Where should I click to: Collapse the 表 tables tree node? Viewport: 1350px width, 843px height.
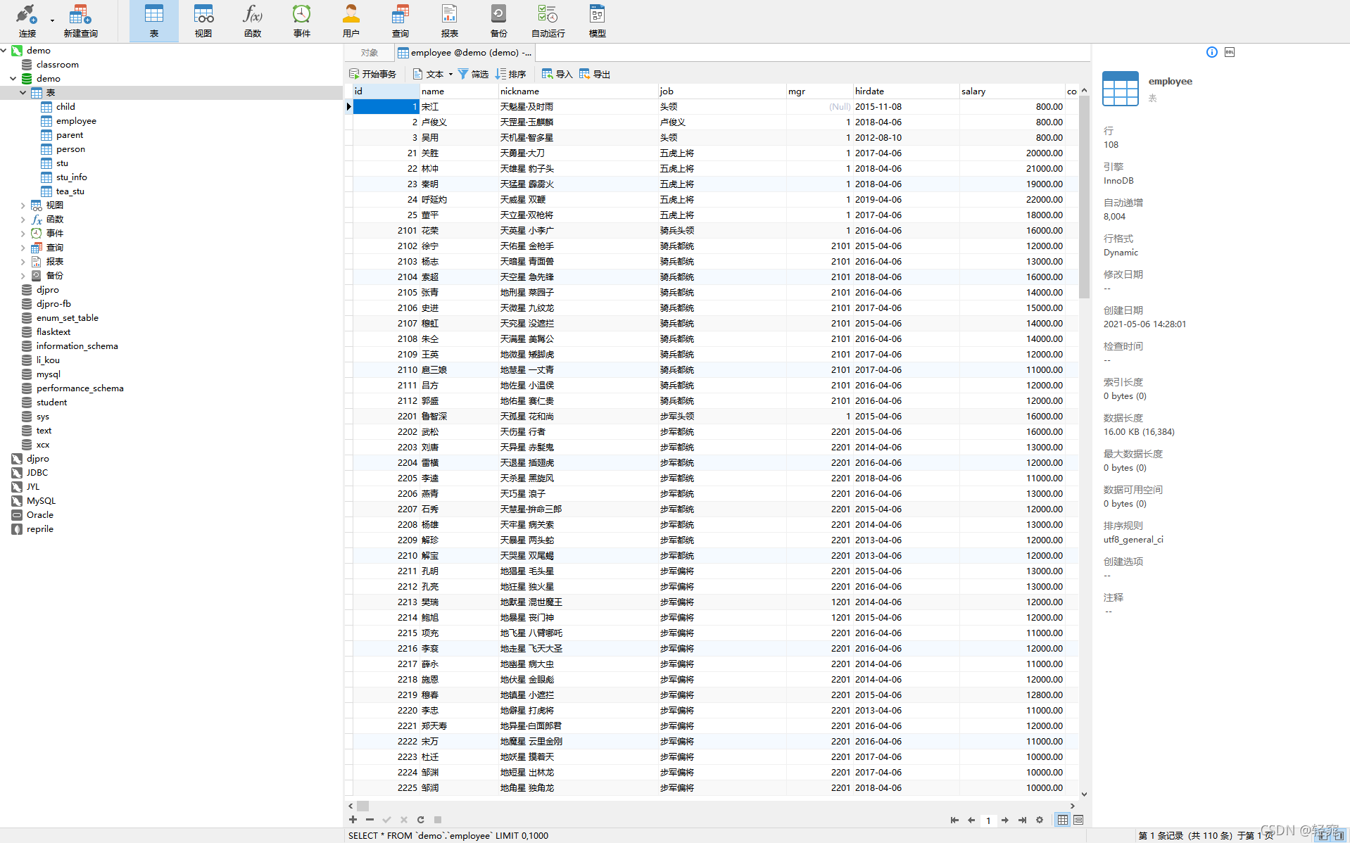click(23, 93)
